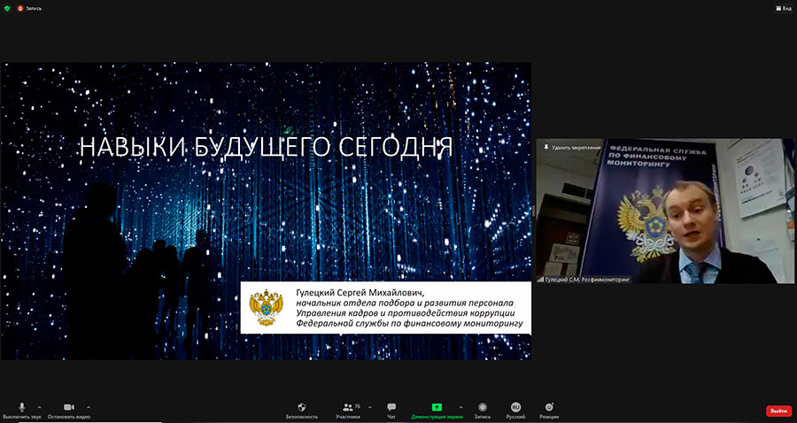Open Русский language interpretation menu

[515, 411]
